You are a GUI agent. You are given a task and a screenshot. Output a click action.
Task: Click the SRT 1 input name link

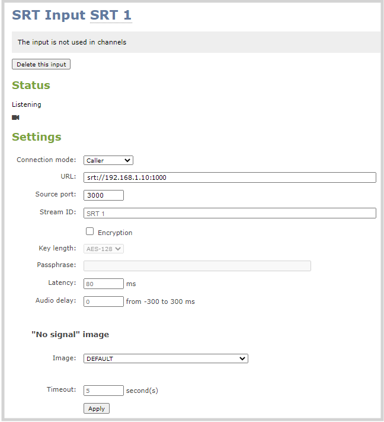[111, 15]
